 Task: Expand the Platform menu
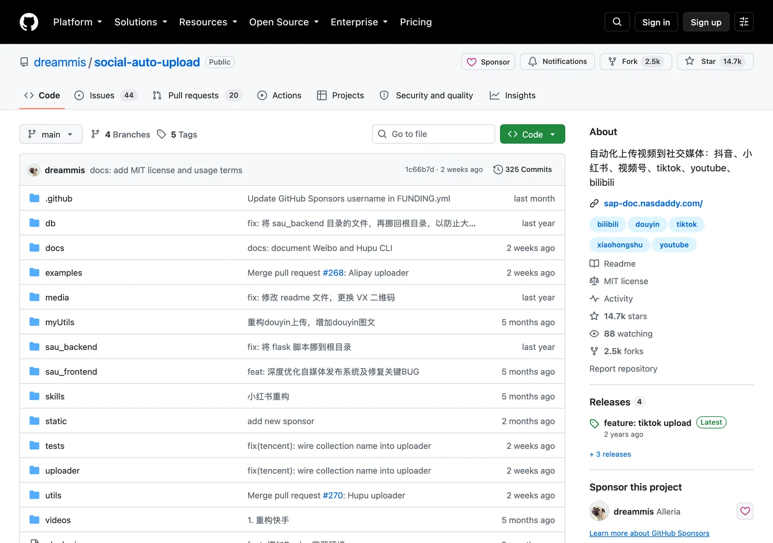78,22
